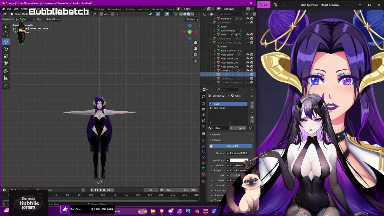Switch to Animation workspace
The image size is (384, 216).
[143, 9]
